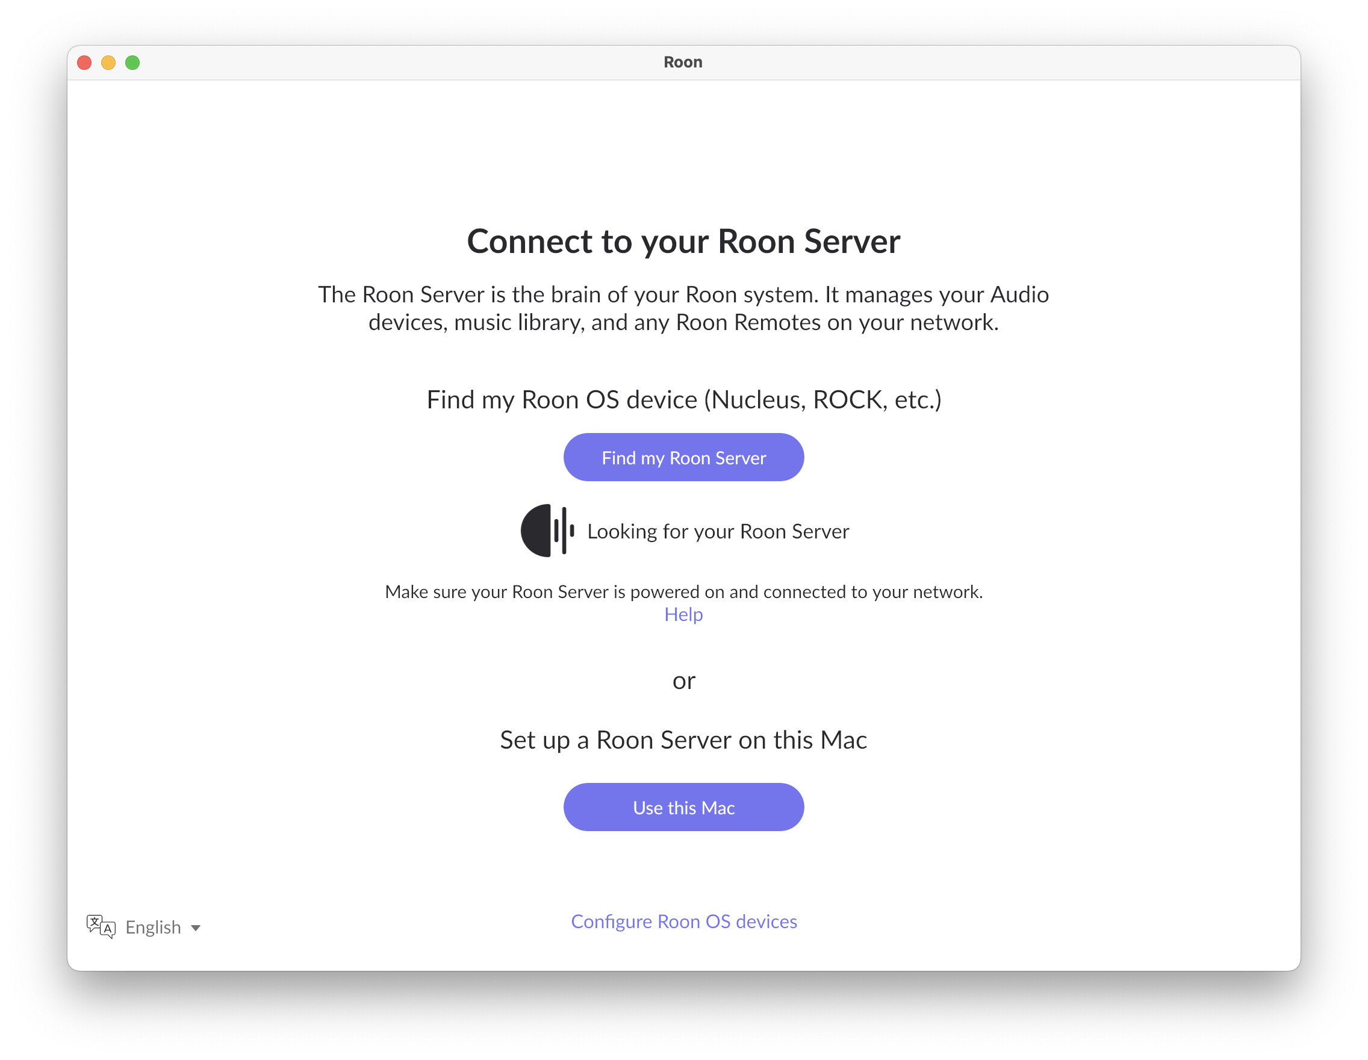The height and width of the screenshot is (1060, 1368).
Task: Click the Find my Roon OS device text
Action: tap(683, 400)
